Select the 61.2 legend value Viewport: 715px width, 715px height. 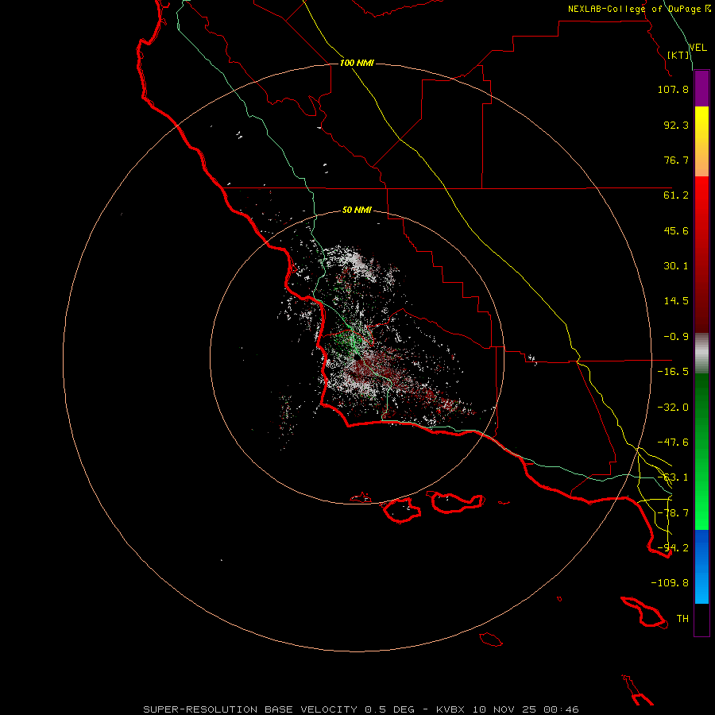click(x=676, y=195)
